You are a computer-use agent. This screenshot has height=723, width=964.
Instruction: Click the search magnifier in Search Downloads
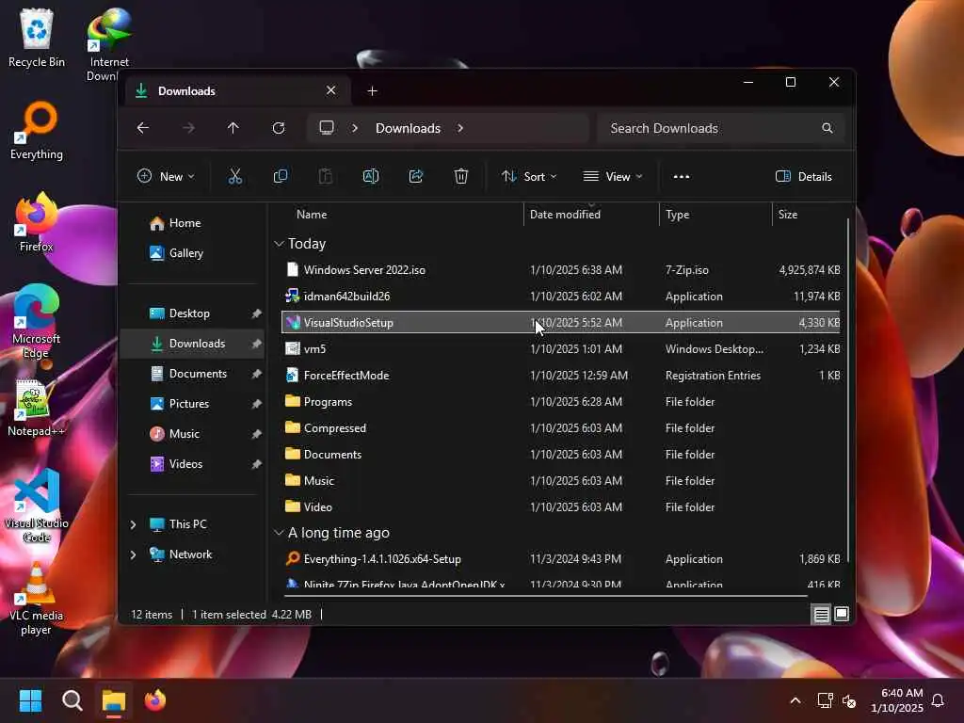click(827, 128)
